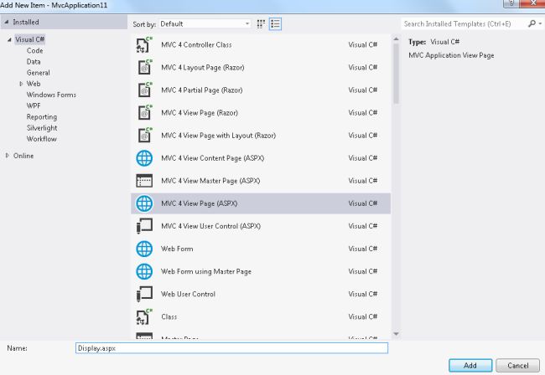Select the General category
This screenshot has width=545, height=375.
point(39,73)
